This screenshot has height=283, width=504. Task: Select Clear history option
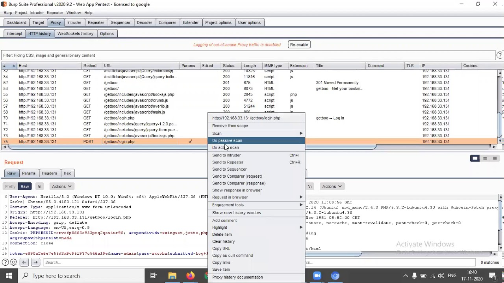(x=256, y=241)
